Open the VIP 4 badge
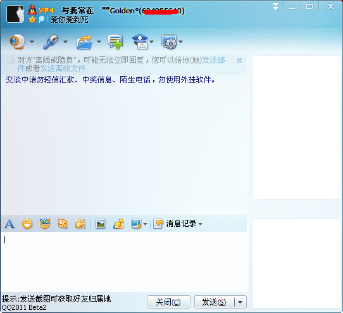The height and width of the screenshot is (313, 343). [46, 11]
